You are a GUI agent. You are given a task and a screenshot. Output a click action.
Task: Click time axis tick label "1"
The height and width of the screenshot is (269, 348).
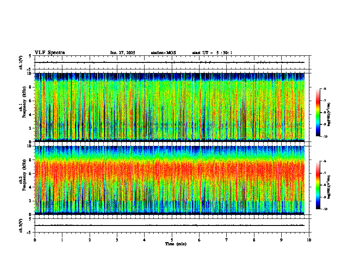[62, 240]
